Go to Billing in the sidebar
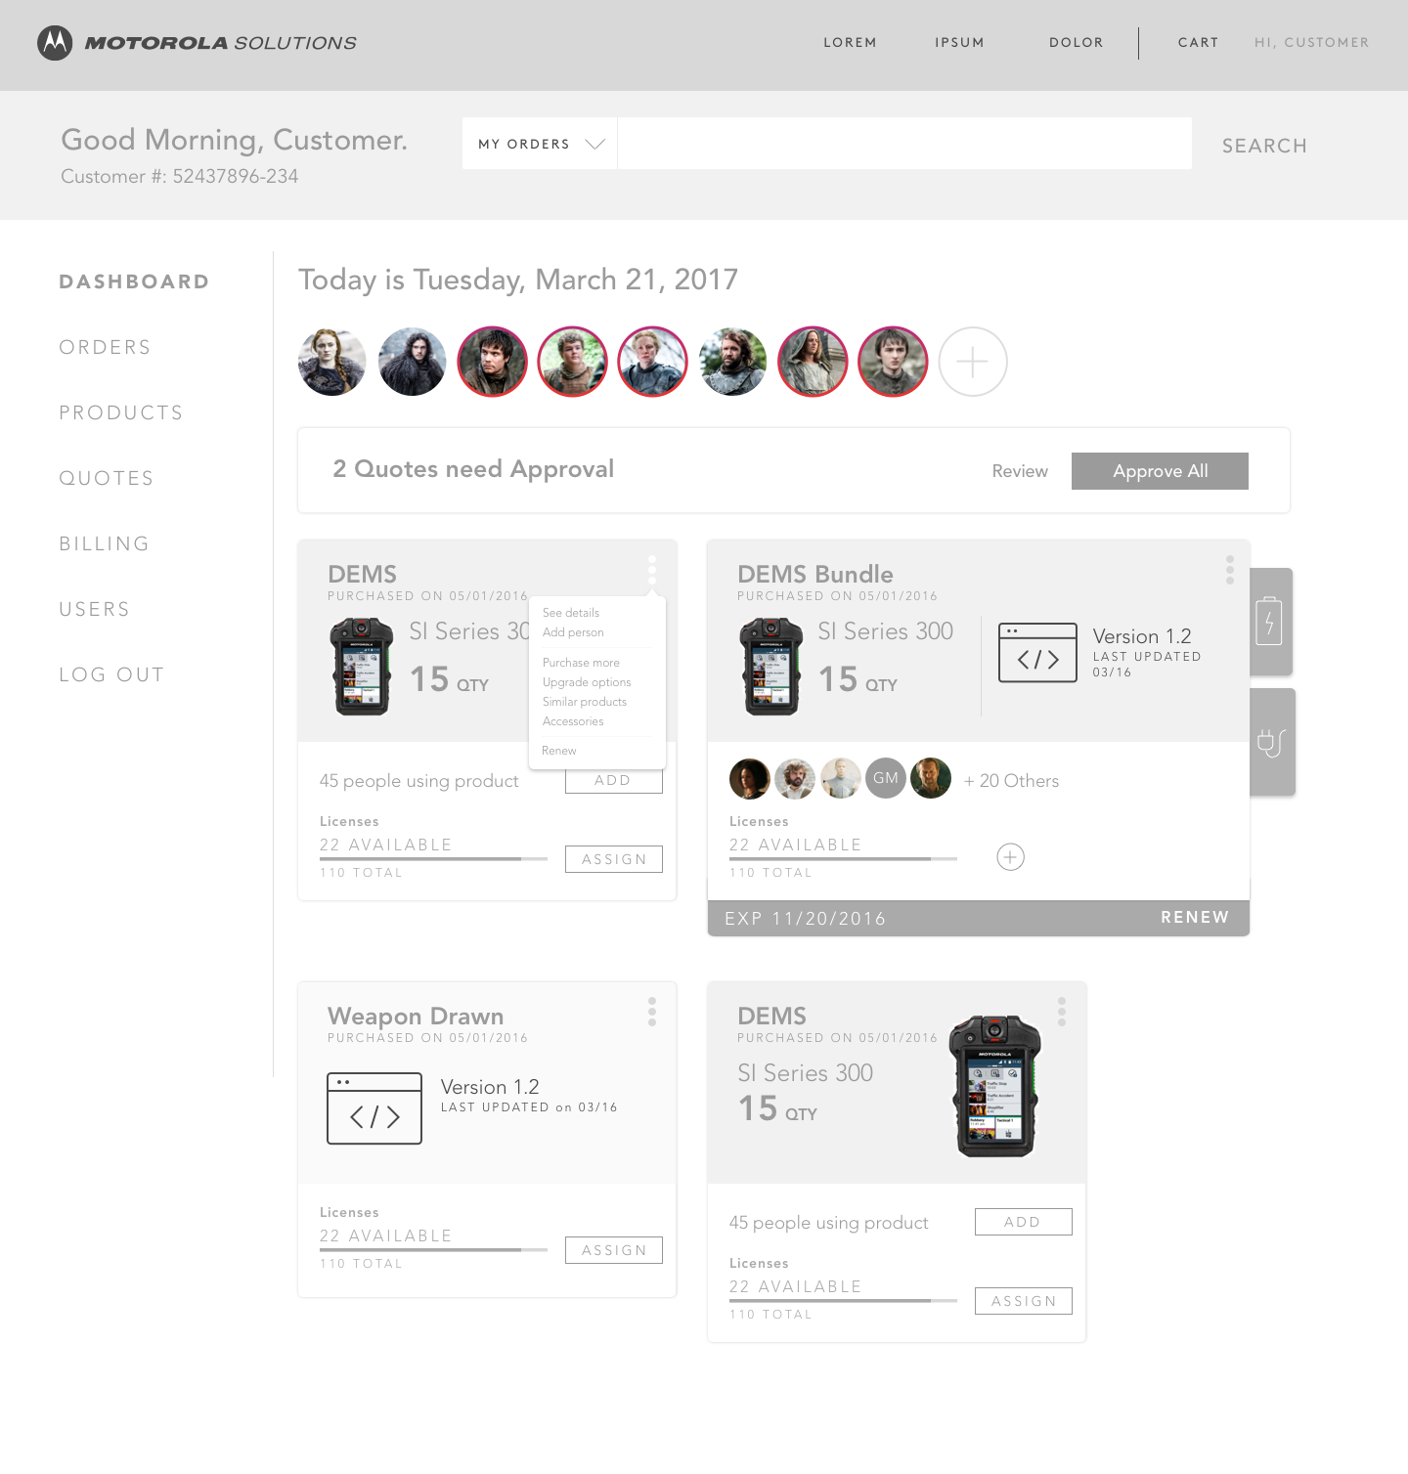This screenshot has width=1408, height=1474. pos(105,543)
